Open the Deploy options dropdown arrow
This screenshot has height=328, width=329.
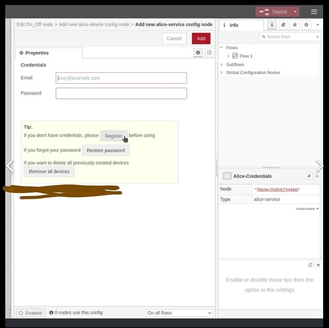296,12
